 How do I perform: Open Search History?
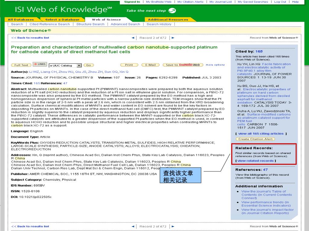(159, 24)
